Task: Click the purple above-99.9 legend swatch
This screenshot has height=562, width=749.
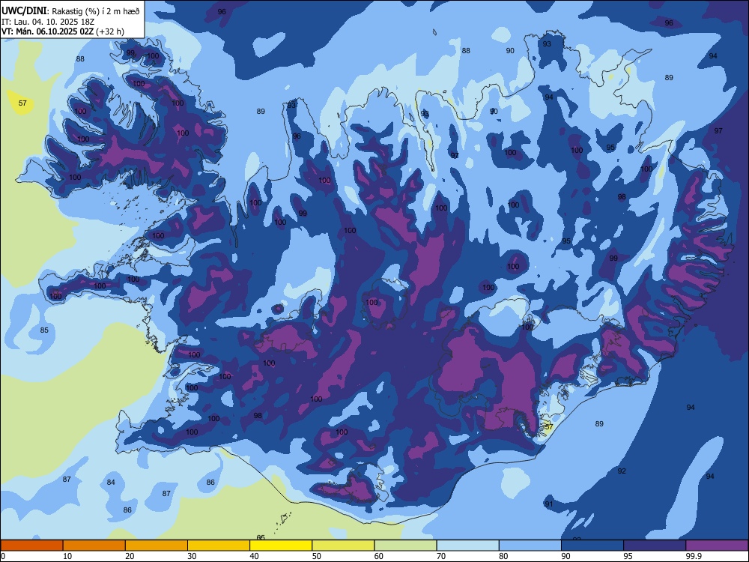Action: click(717, 546)
